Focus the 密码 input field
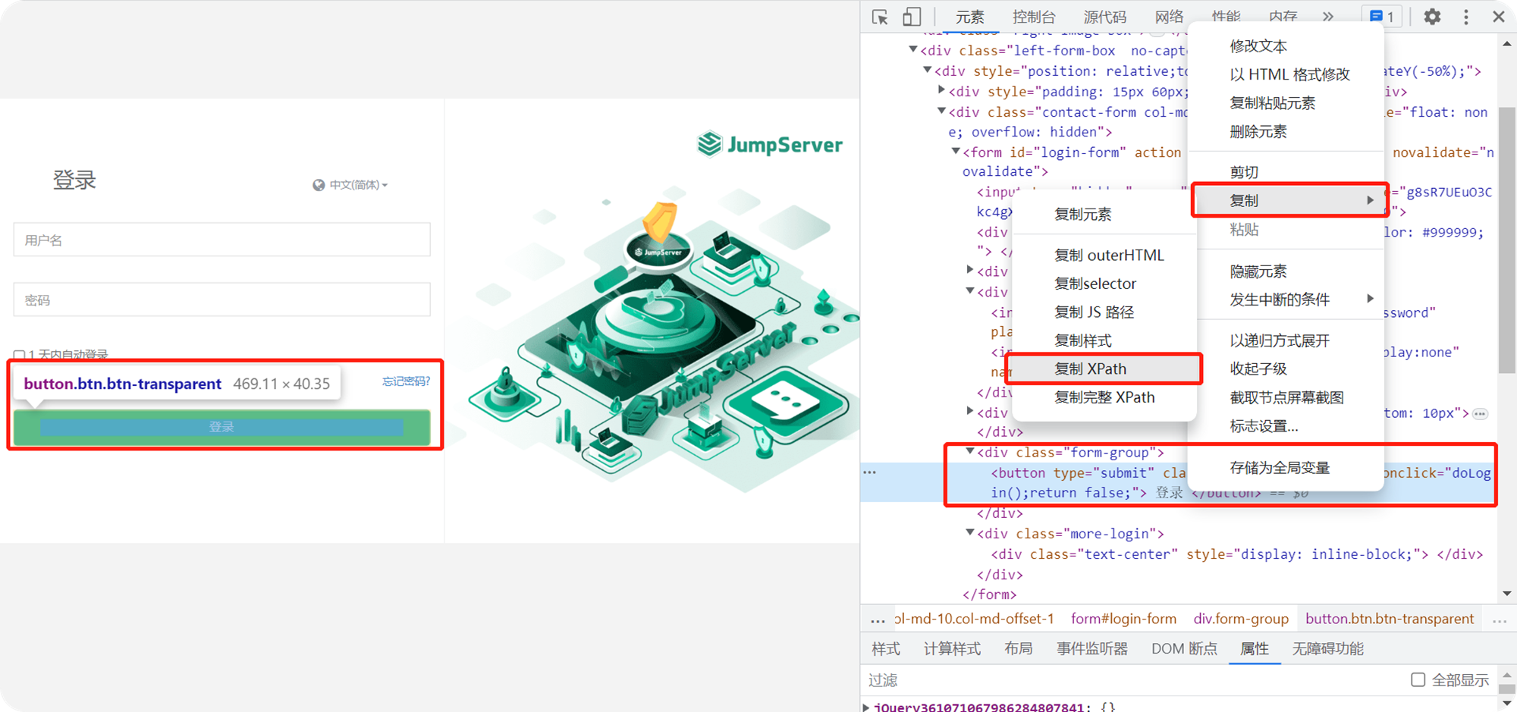 coord(221,300)
